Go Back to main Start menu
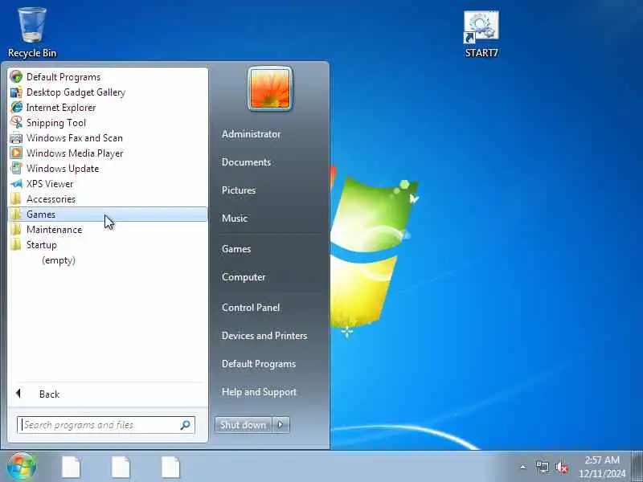Viewport: 643px width, 482px height. pos(108,394)
